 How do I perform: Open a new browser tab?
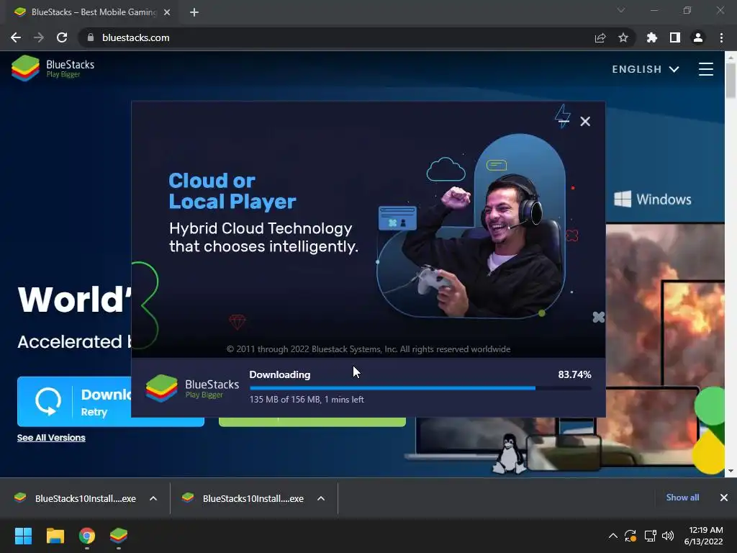[x=194, y=12]
